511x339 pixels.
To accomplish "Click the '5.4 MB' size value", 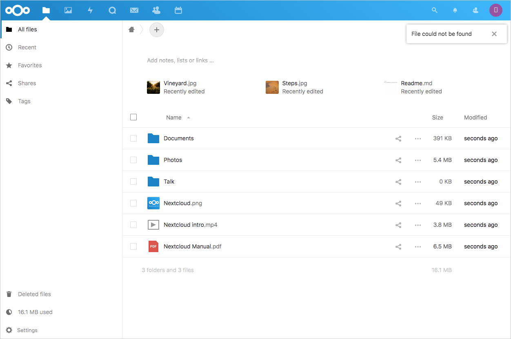I will (x=442, y=160).
